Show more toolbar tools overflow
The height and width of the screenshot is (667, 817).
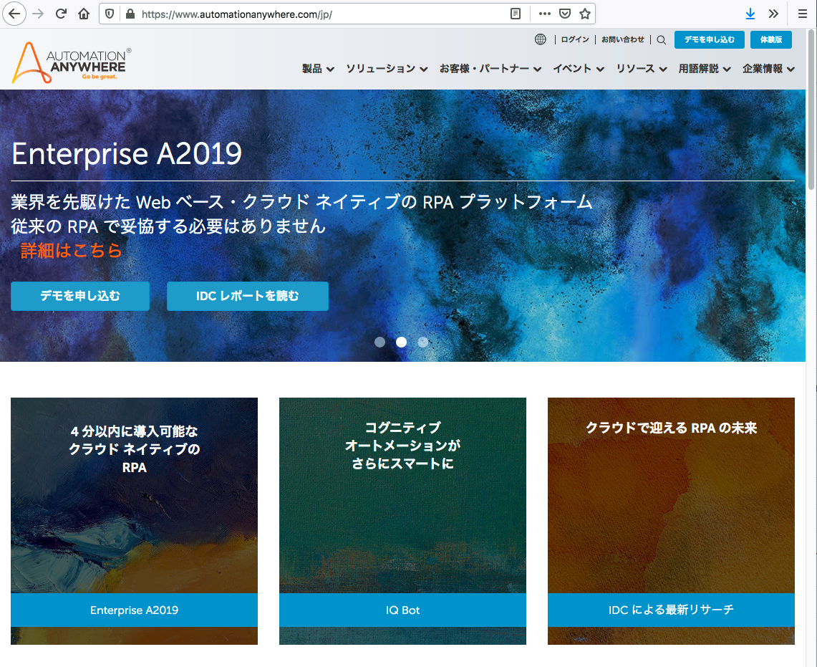pyautogui.click(x=774, y=14)
